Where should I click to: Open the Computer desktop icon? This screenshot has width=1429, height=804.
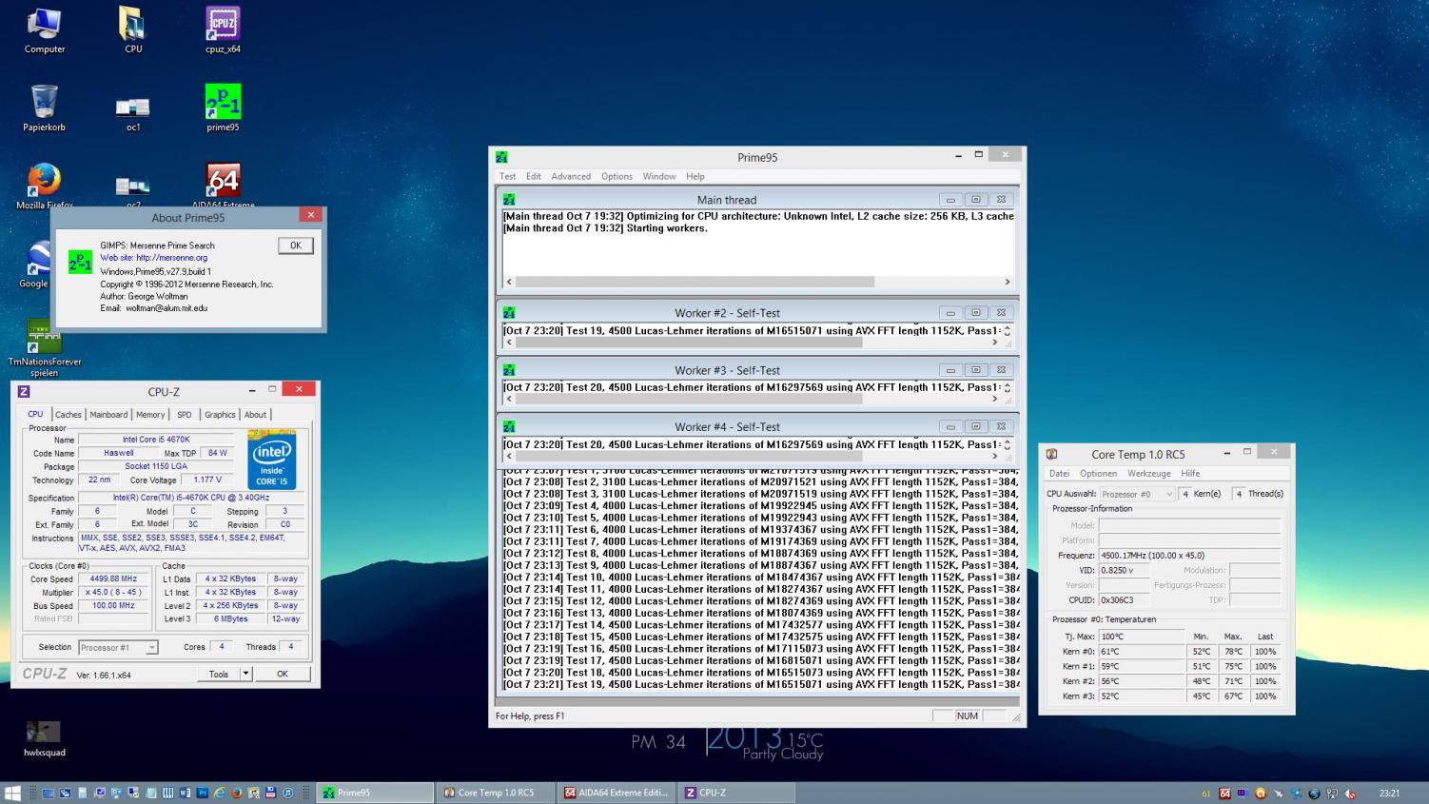[44, 30]
